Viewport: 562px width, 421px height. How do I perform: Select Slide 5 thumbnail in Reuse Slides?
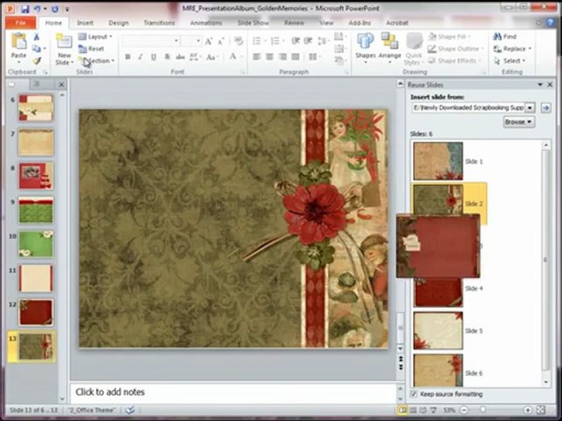click(438, 330)
